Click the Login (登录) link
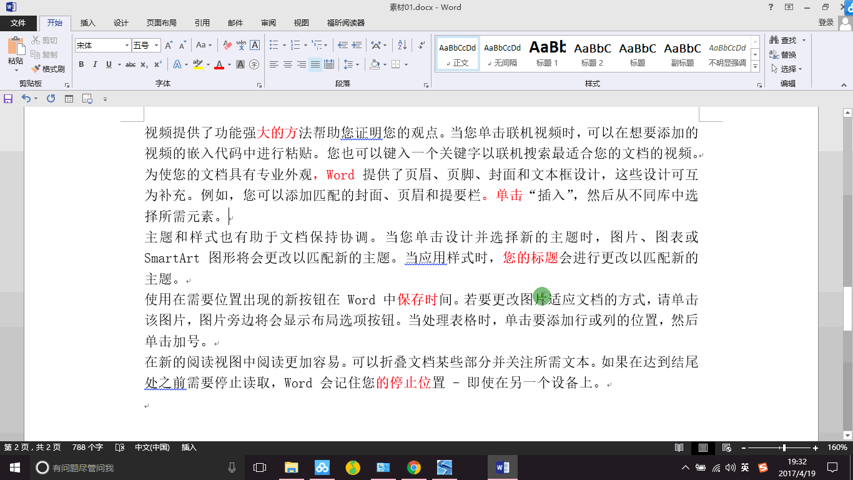 pyautogui.click(x=826, y=22)
